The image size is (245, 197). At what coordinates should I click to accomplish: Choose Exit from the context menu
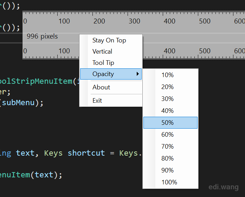point(111,101)
